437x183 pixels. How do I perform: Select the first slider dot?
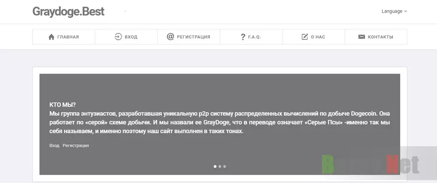[215, 167]
